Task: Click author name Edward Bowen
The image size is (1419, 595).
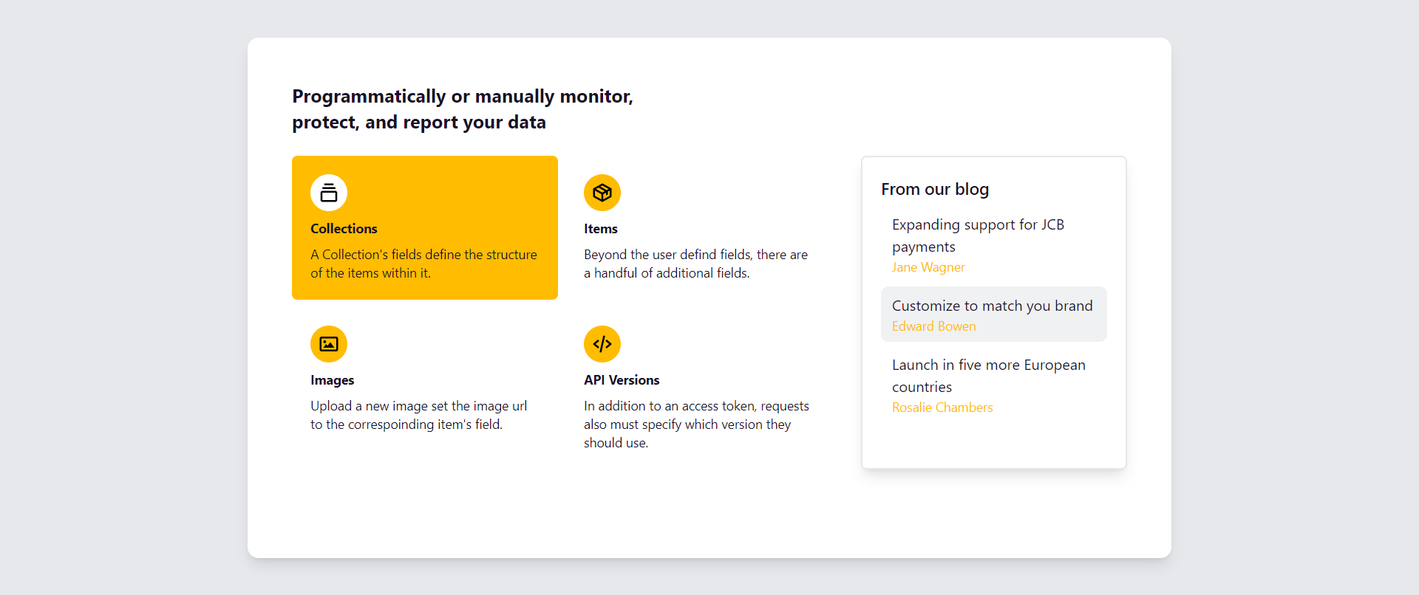Action: [934, 326]
